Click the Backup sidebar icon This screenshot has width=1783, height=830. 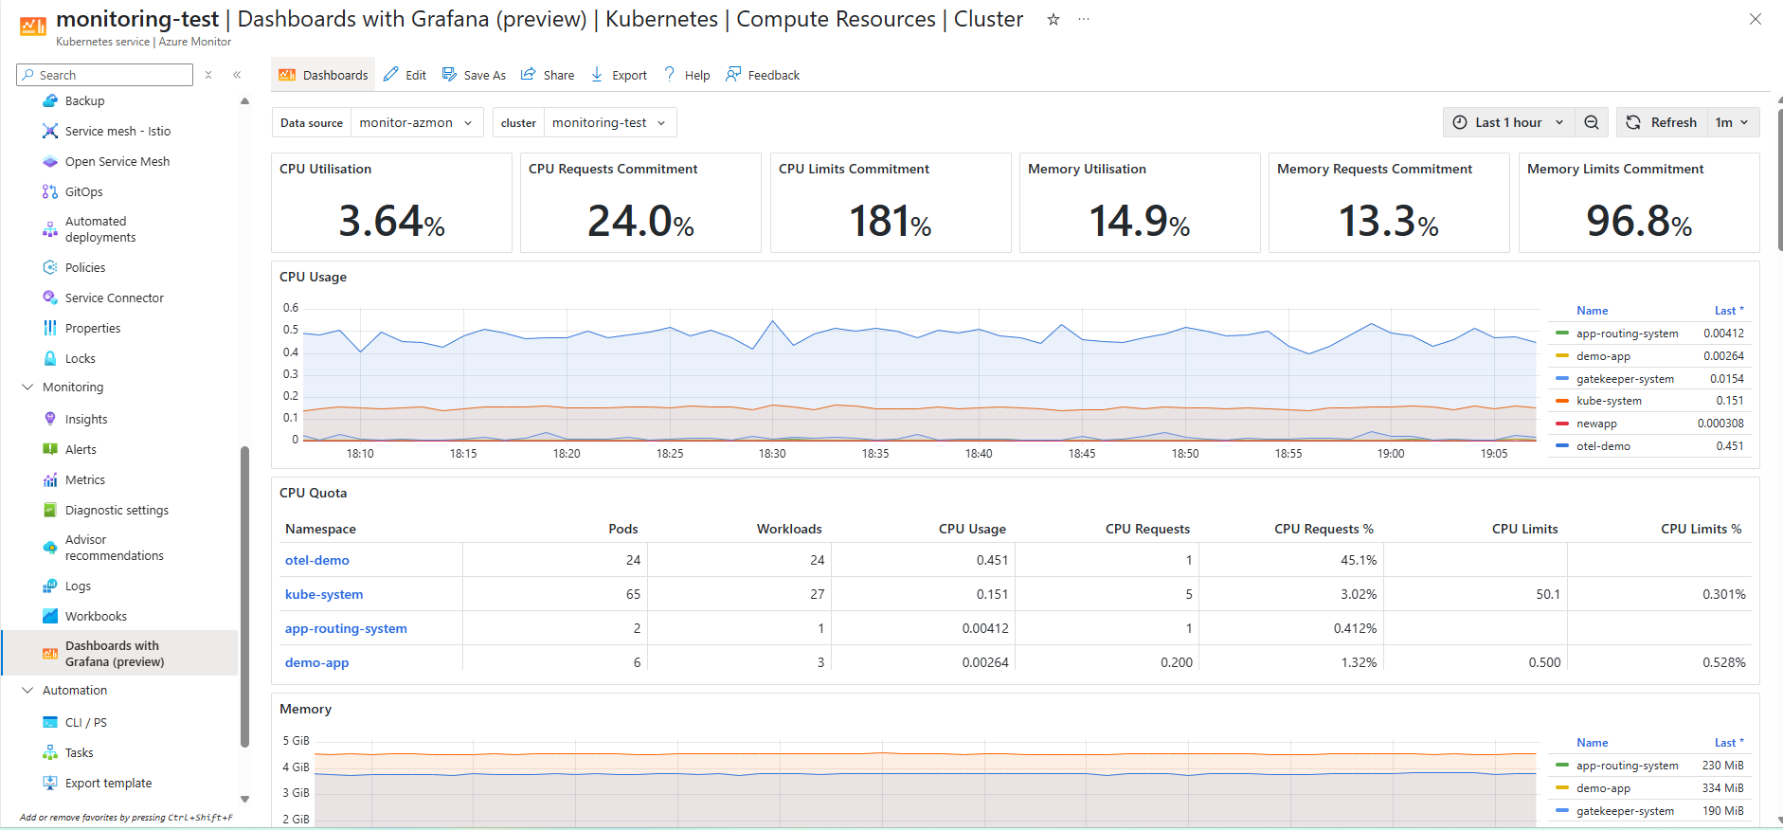[50, 101]
